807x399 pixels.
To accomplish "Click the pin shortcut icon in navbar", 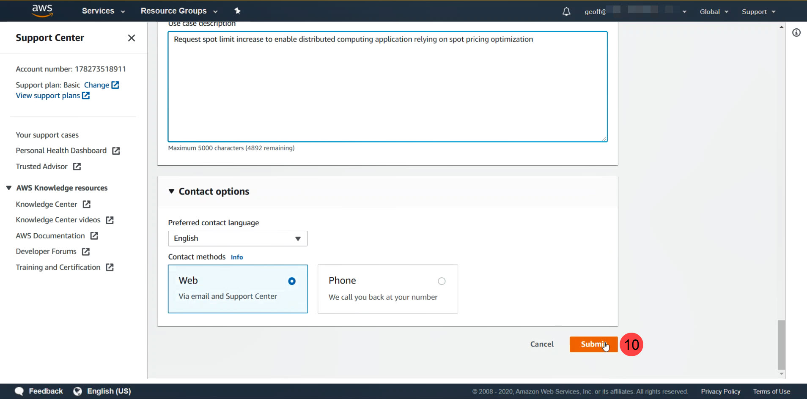I will click(237, 11).
